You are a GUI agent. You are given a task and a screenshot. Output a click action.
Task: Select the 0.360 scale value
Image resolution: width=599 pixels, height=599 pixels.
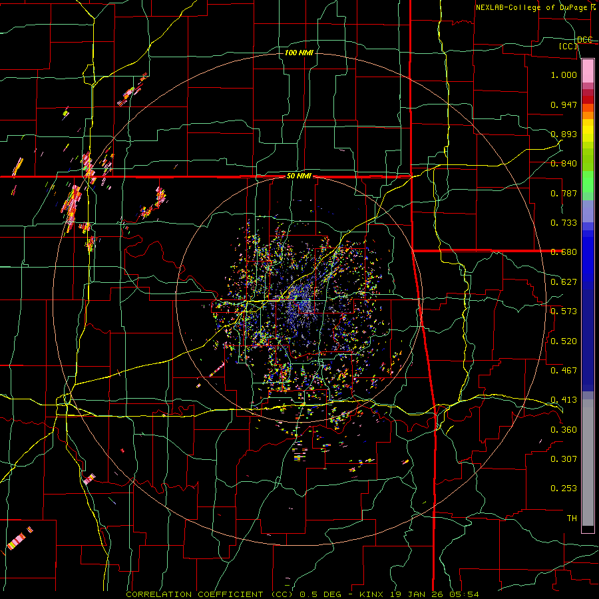pyautogui.click(x=564, y=429)
